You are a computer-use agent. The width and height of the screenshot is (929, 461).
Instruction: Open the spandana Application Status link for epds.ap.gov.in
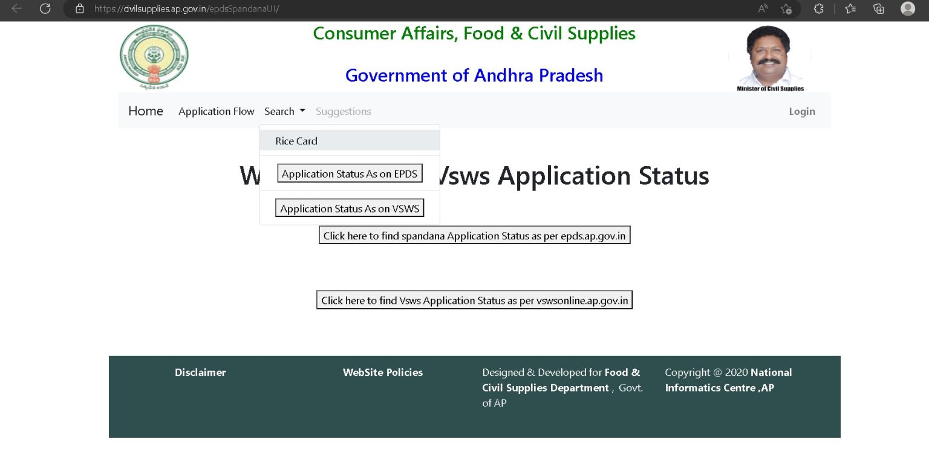(x=474, y=235)
